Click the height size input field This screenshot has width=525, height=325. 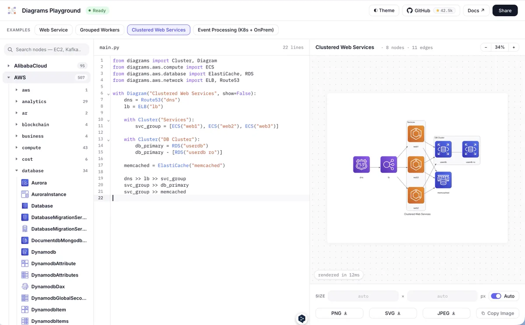point(442,296)
